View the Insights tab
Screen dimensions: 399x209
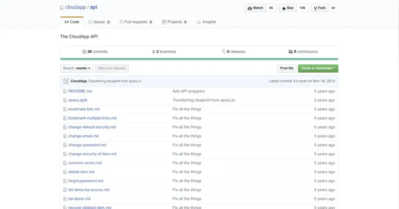tap(207, 22)
